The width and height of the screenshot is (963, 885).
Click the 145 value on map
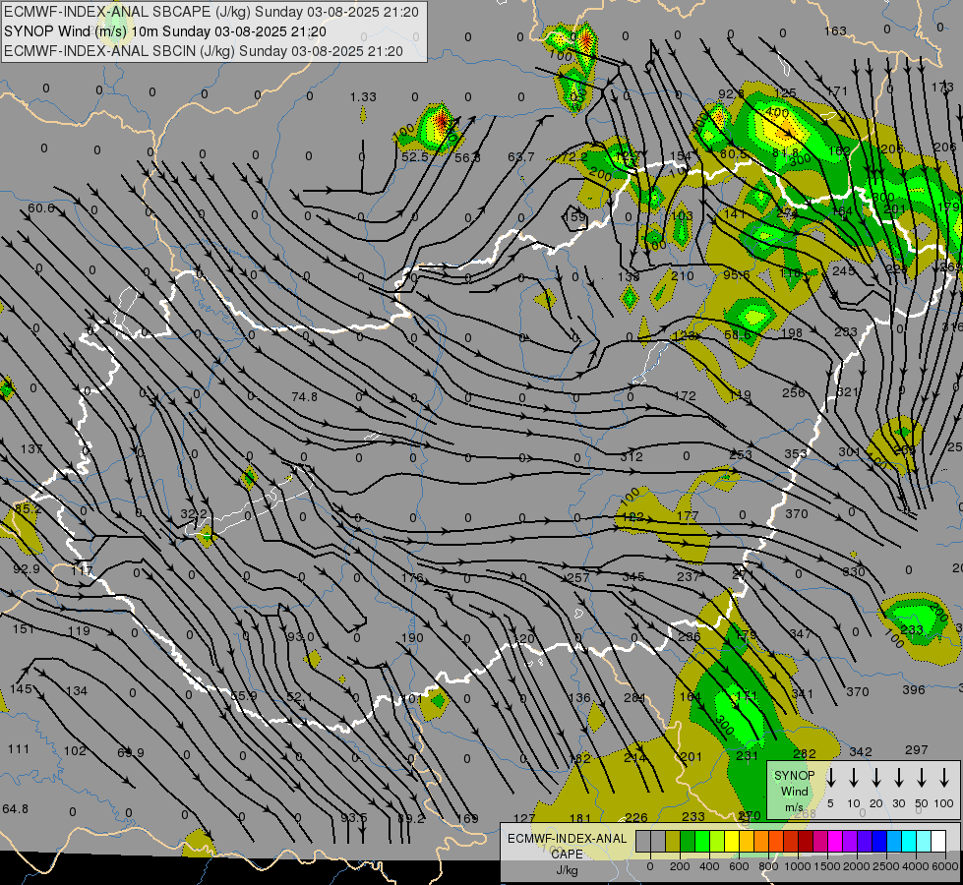[21, 689]
